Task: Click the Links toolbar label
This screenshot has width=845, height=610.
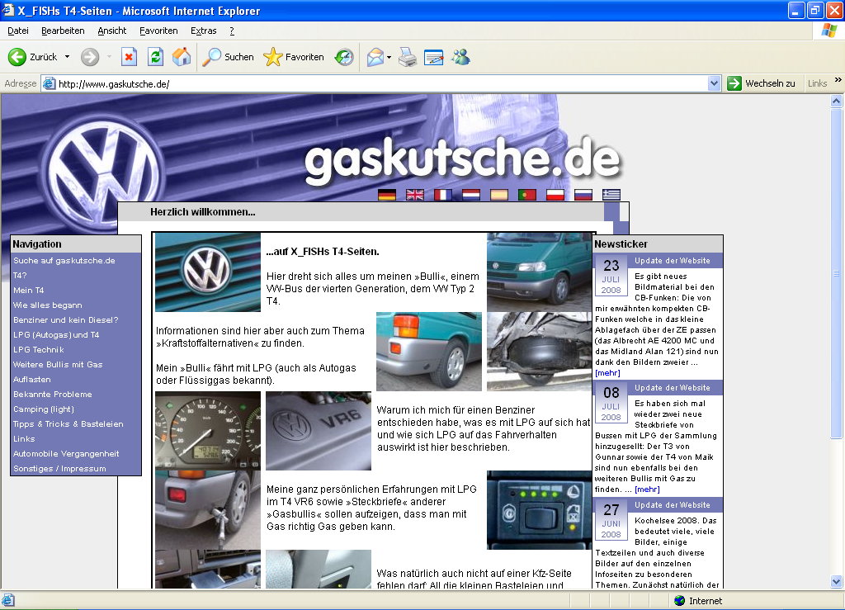Action: [817, 83]
